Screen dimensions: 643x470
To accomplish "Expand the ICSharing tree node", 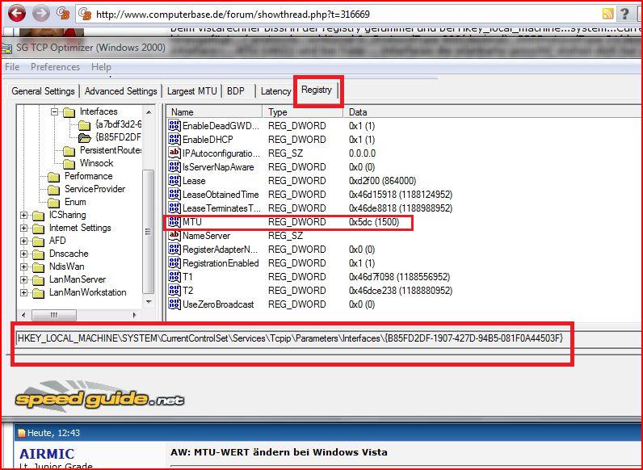I will click(23, 215).
